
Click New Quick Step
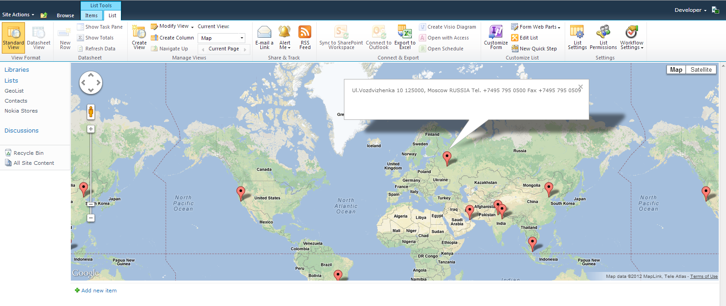pyautogui.click(x=534, y=49)
